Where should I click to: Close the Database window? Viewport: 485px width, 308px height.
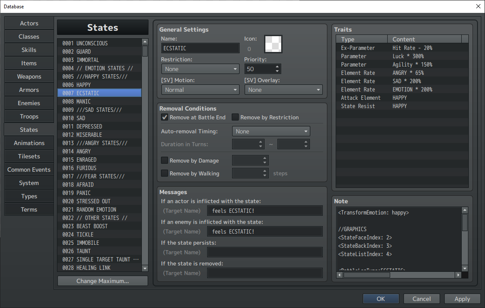pos(478,6)
